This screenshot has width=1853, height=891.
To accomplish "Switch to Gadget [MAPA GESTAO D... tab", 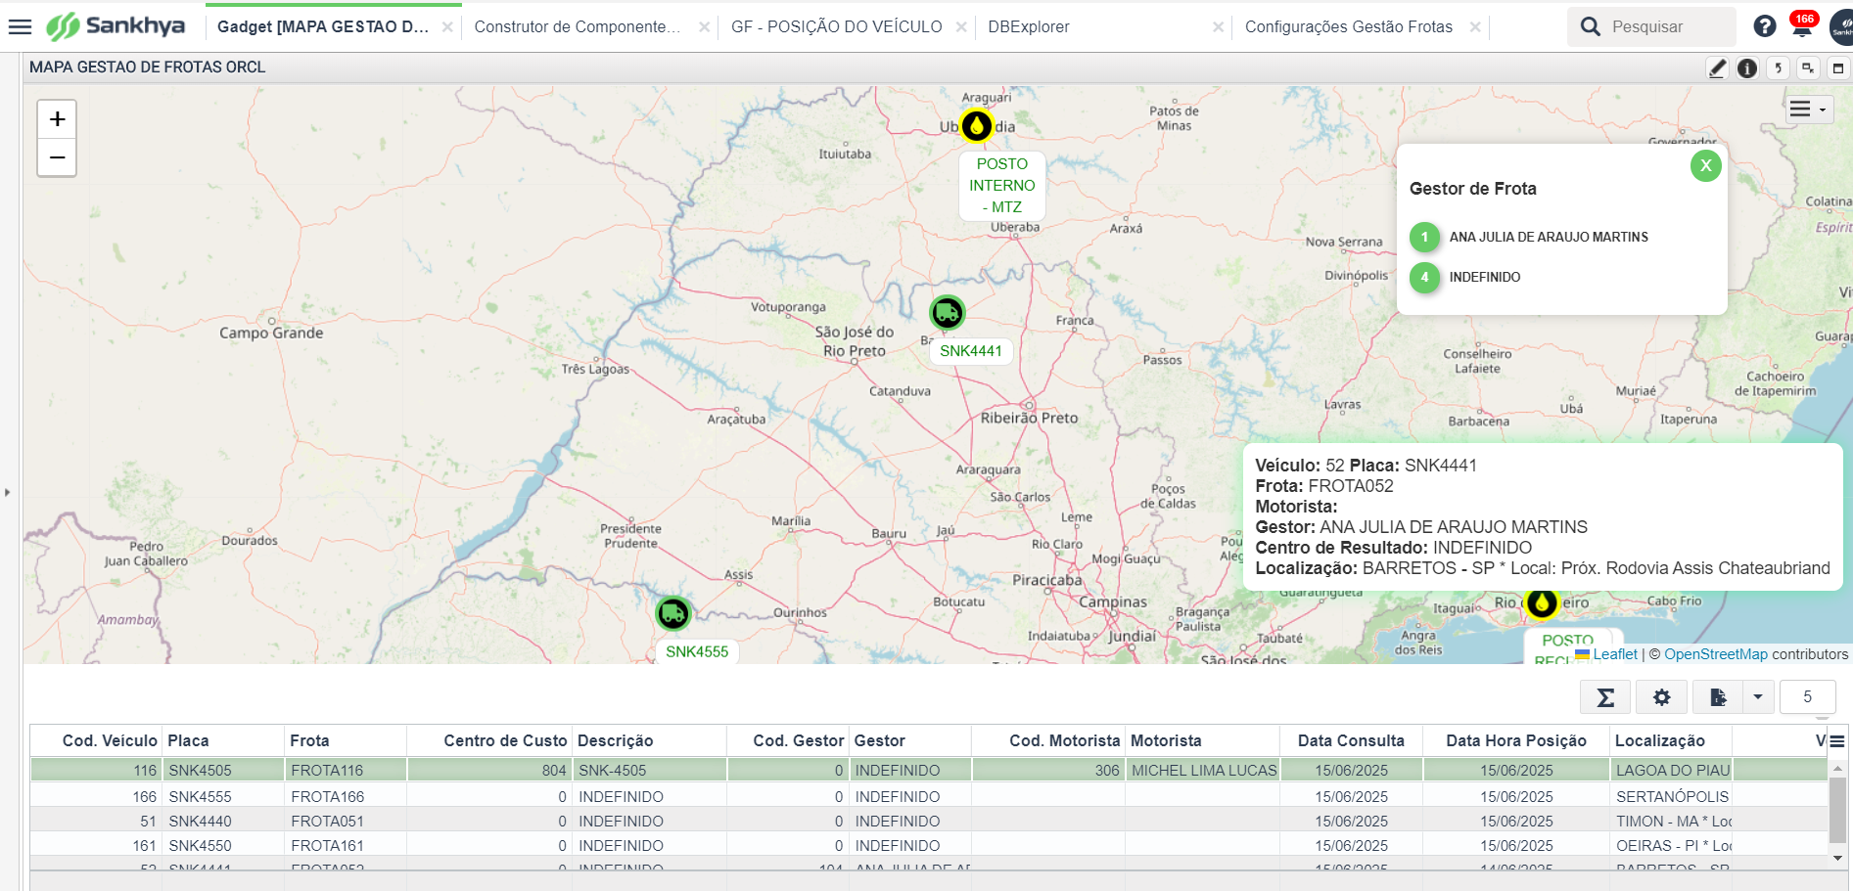I will tap(323, 27).
